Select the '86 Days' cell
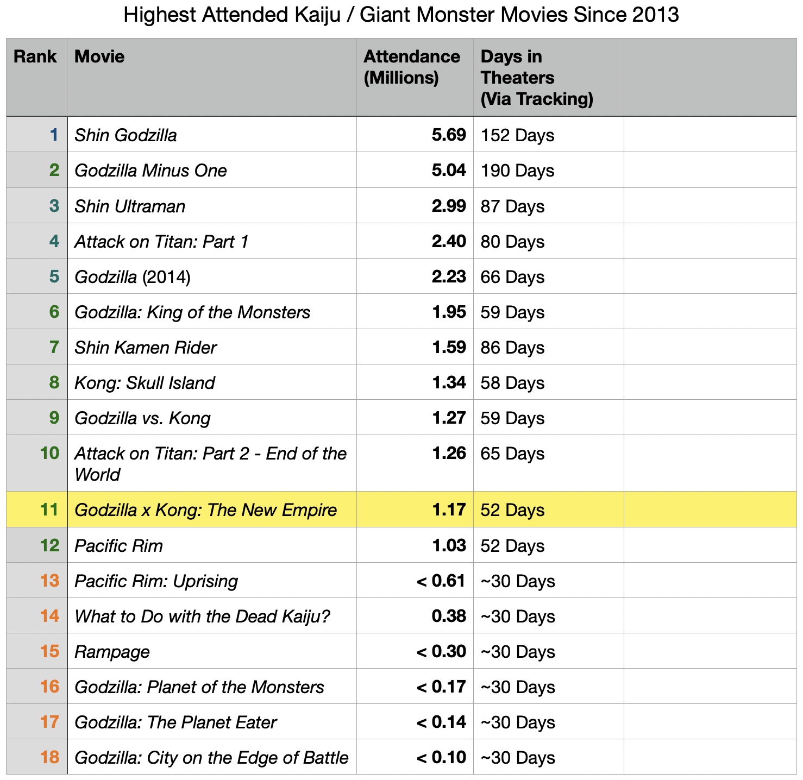Image resolution: width=803 pixels, height=780 pixels. coord(549,347)
